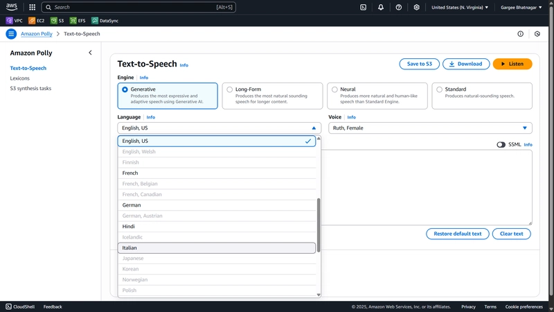Go to Lexicons in the sidebar

[20, 78]
